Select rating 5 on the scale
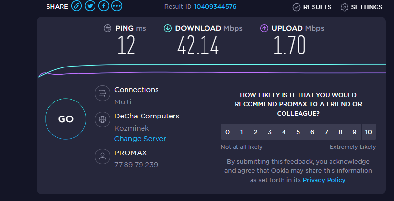The width and height of the screenshot is (394, 201). point(298,132)
